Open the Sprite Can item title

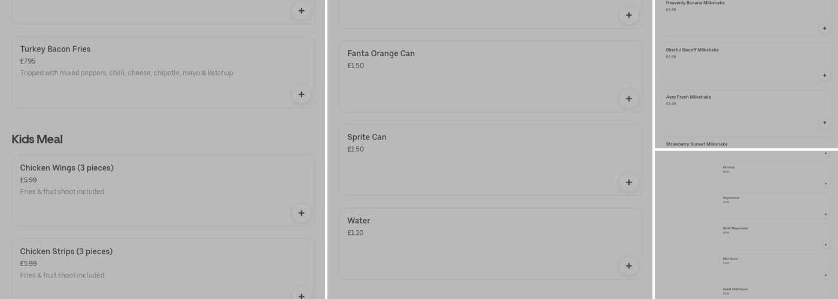click(x=367, y=138)
